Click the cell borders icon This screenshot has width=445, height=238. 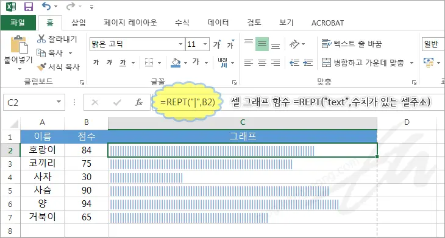coord(149,63)
